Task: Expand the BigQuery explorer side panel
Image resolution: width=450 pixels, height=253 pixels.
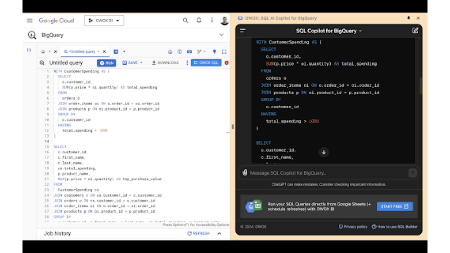Action: pos(29,50)
